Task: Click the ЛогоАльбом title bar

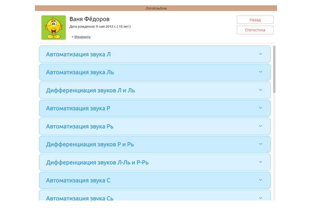Action: 156,8
